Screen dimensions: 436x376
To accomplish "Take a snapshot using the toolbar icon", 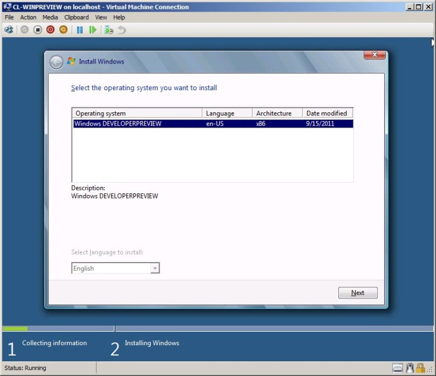I will 109,30.
